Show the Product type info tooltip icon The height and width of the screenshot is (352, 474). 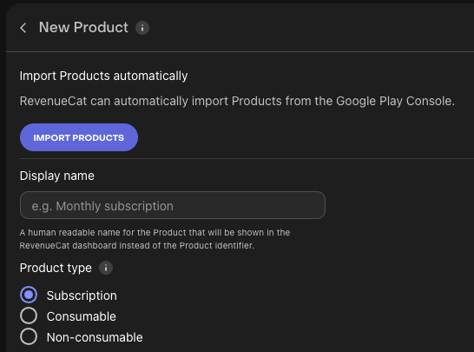(x=106, y=268)
